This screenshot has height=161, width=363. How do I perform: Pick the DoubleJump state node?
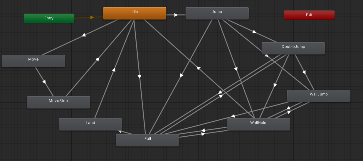coord(293,48)
